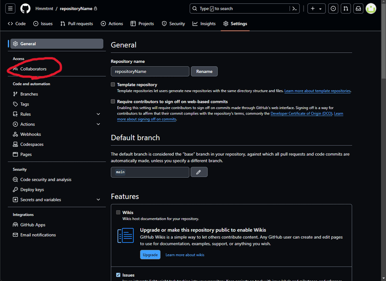Click the plus create-new icon
The width and height of the screenshot is (386, 281).
pyautogui.click(x=313, y=9)
